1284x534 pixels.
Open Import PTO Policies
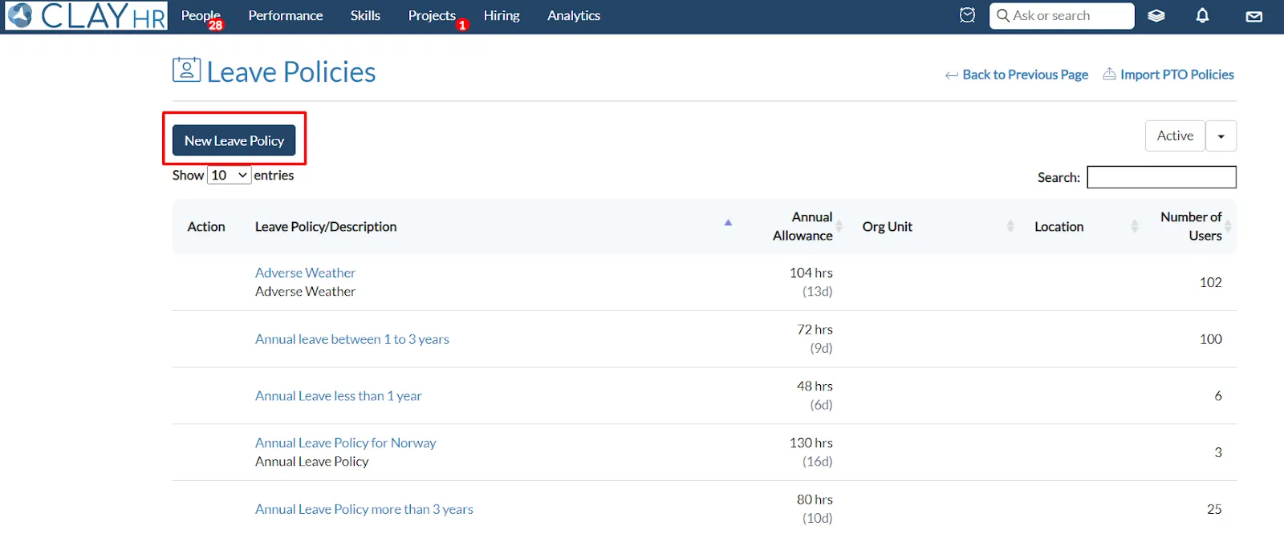pos(1168,75)
